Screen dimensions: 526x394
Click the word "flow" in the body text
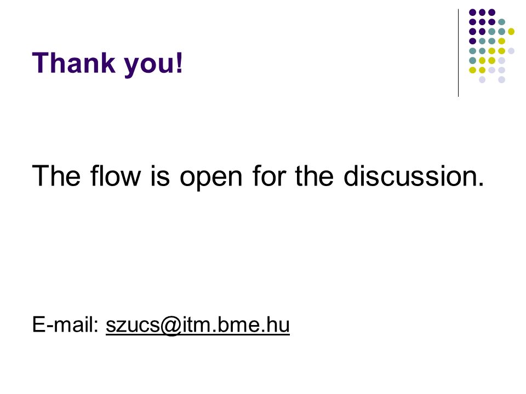pos(116,176)
